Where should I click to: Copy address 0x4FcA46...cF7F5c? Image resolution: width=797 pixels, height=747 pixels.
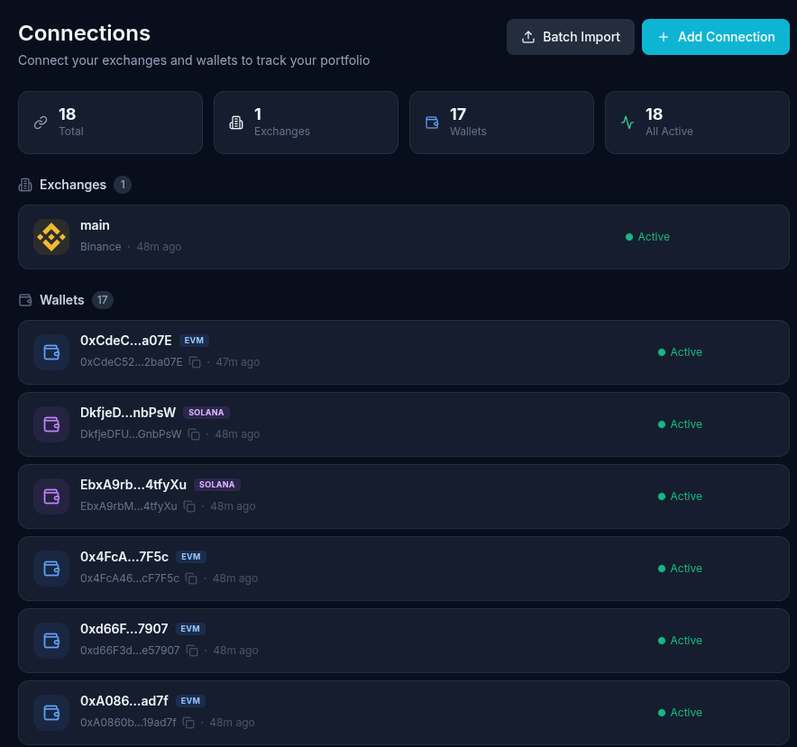point(192,578)
